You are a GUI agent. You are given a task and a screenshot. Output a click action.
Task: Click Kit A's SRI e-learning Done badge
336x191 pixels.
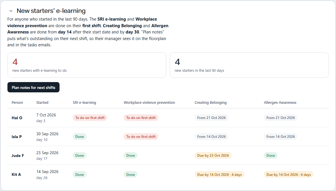click(80, 174)
